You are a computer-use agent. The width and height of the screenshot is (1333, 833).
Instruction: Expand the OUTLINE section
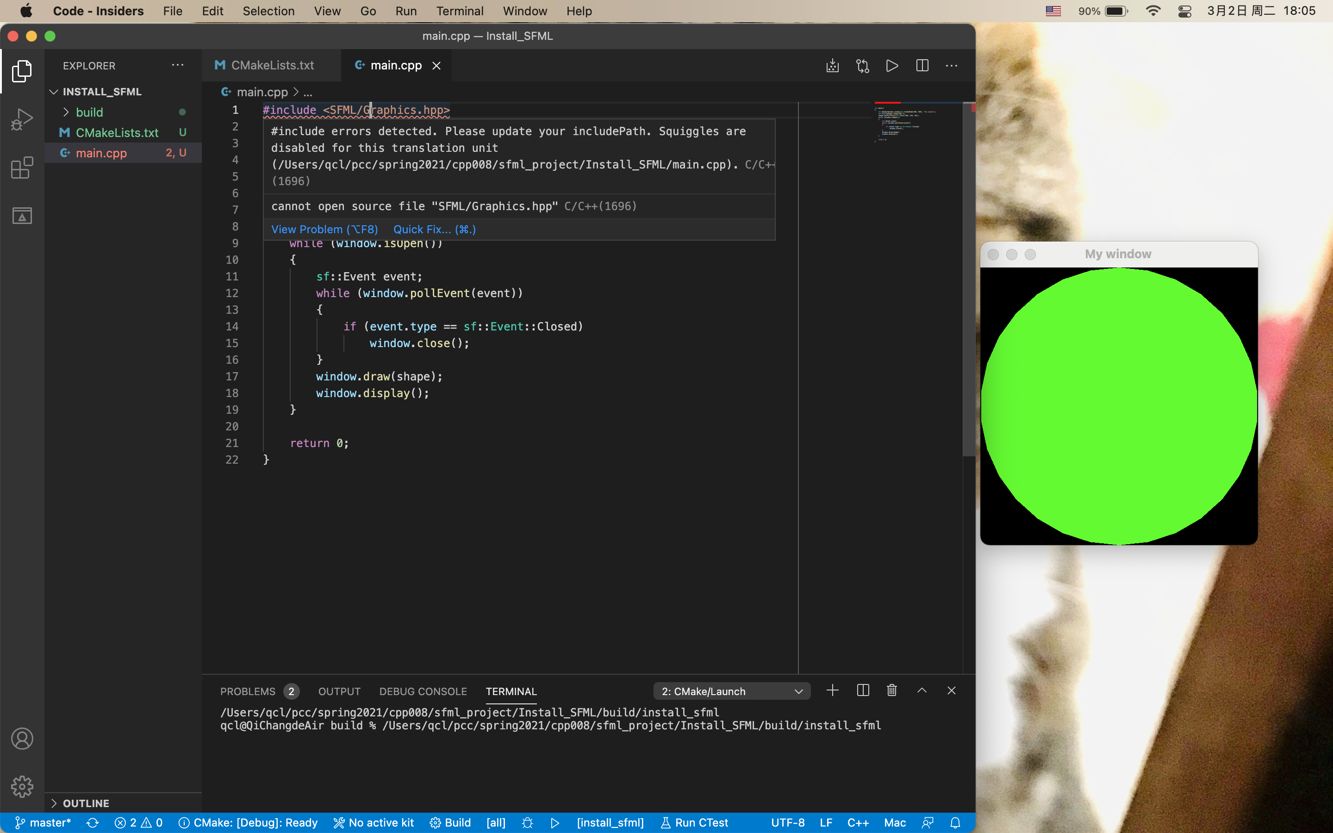(x=124, y=803)
